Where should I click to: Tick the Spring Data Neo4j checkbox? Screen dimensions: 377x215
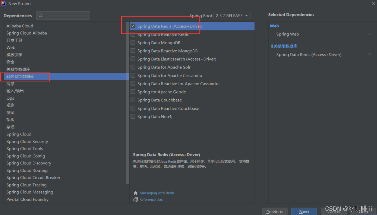tap(133, 116)
